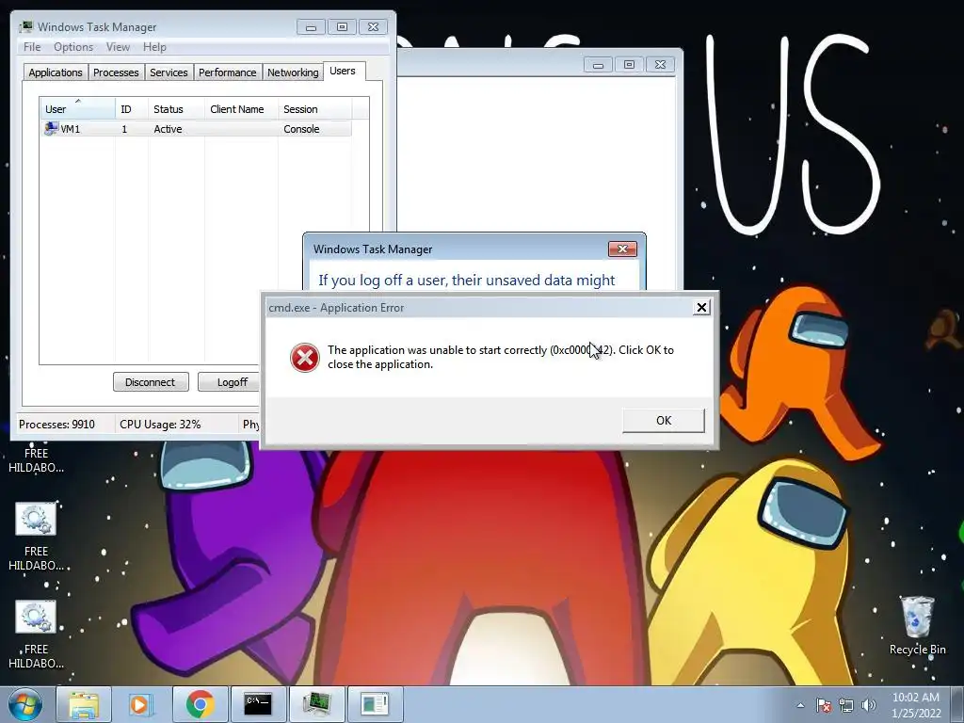Image resolution: width=964 pixels, height=723 pixels.
Task: Click the Disconnect button
Action: 151,382
